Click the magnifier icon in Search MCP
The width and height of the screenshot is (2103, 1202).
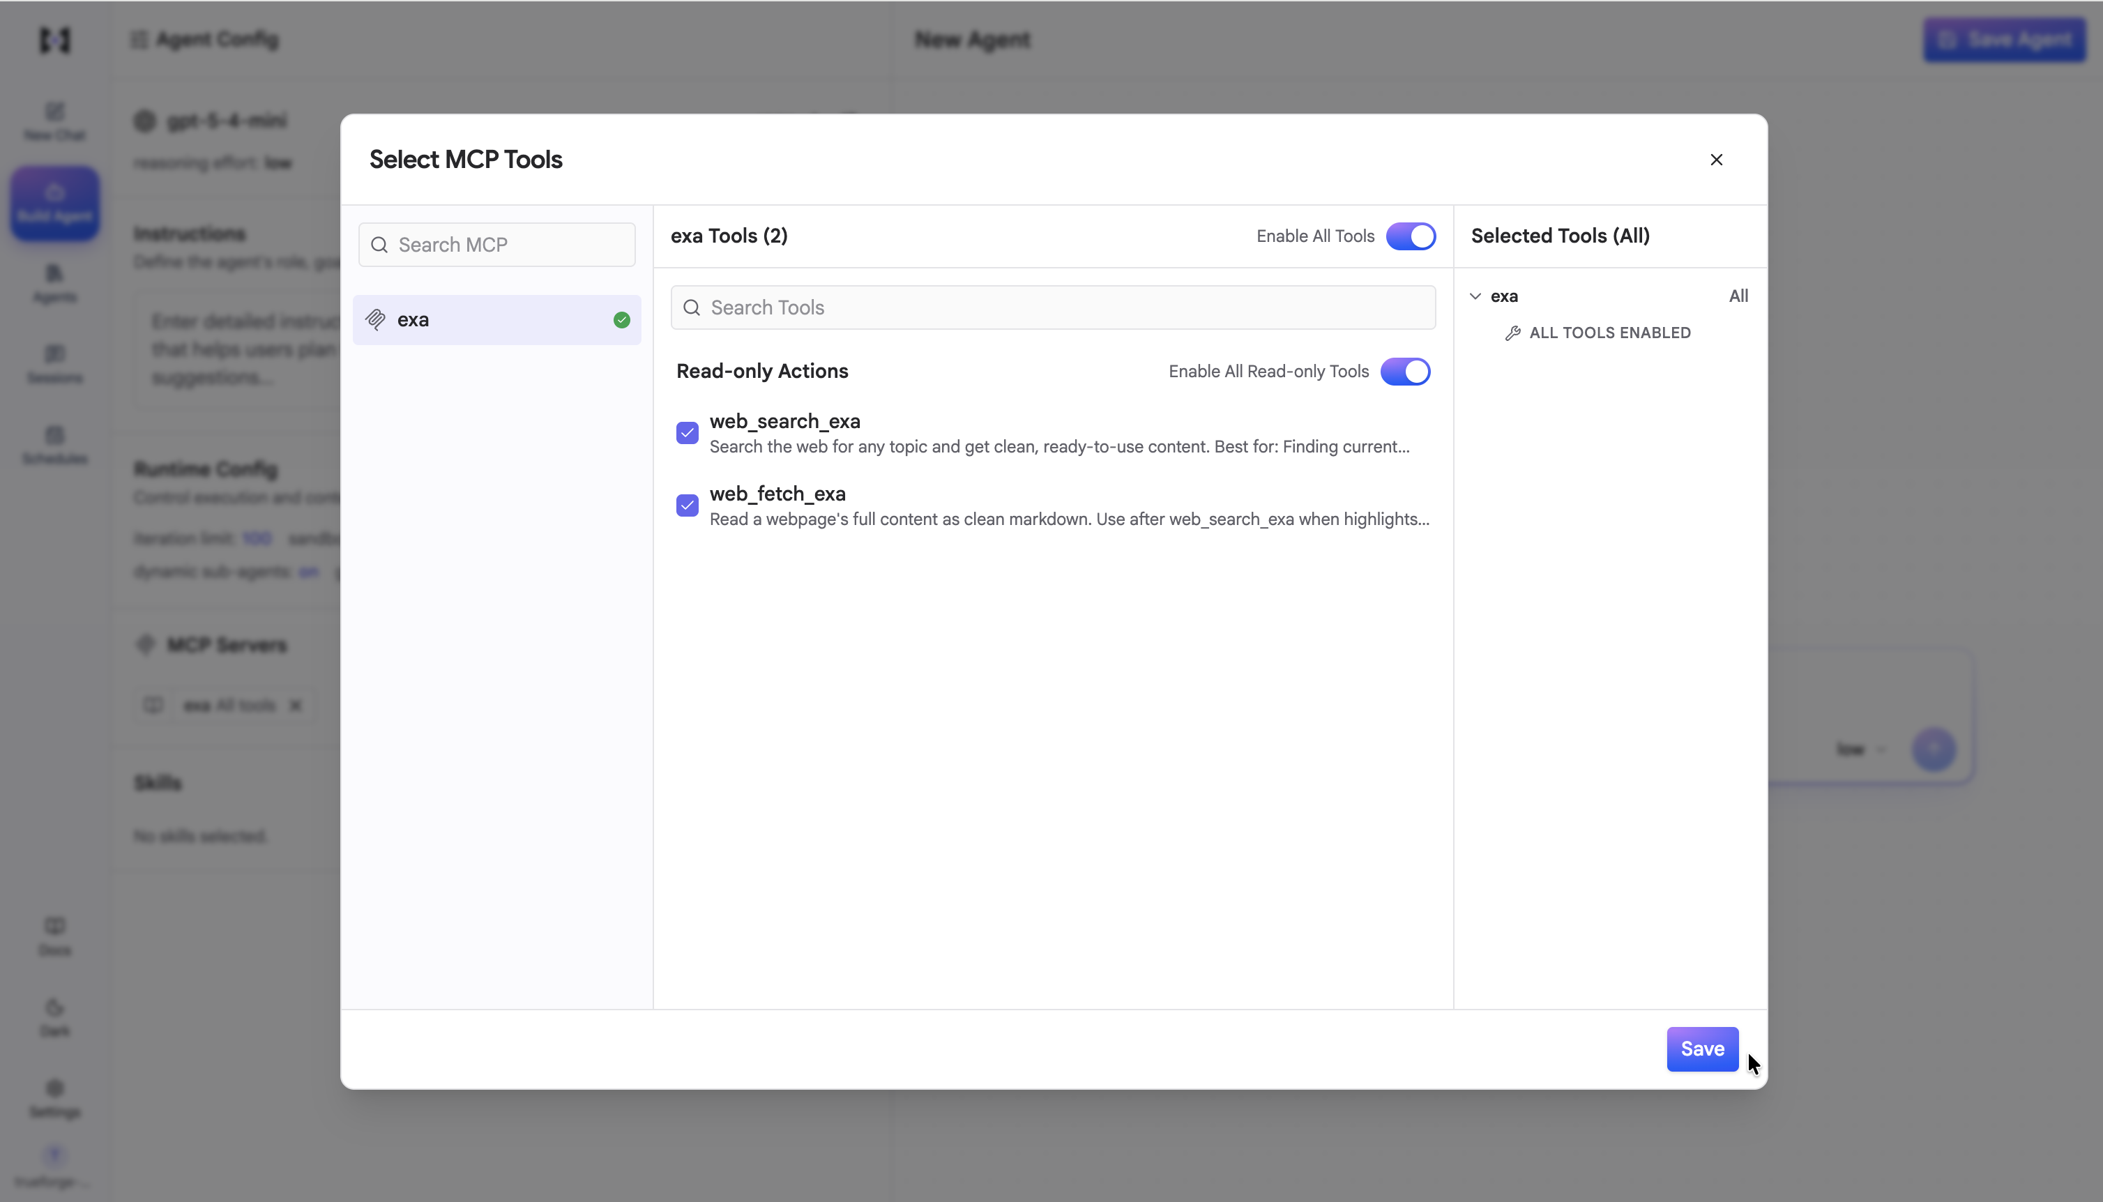(379, 244)
